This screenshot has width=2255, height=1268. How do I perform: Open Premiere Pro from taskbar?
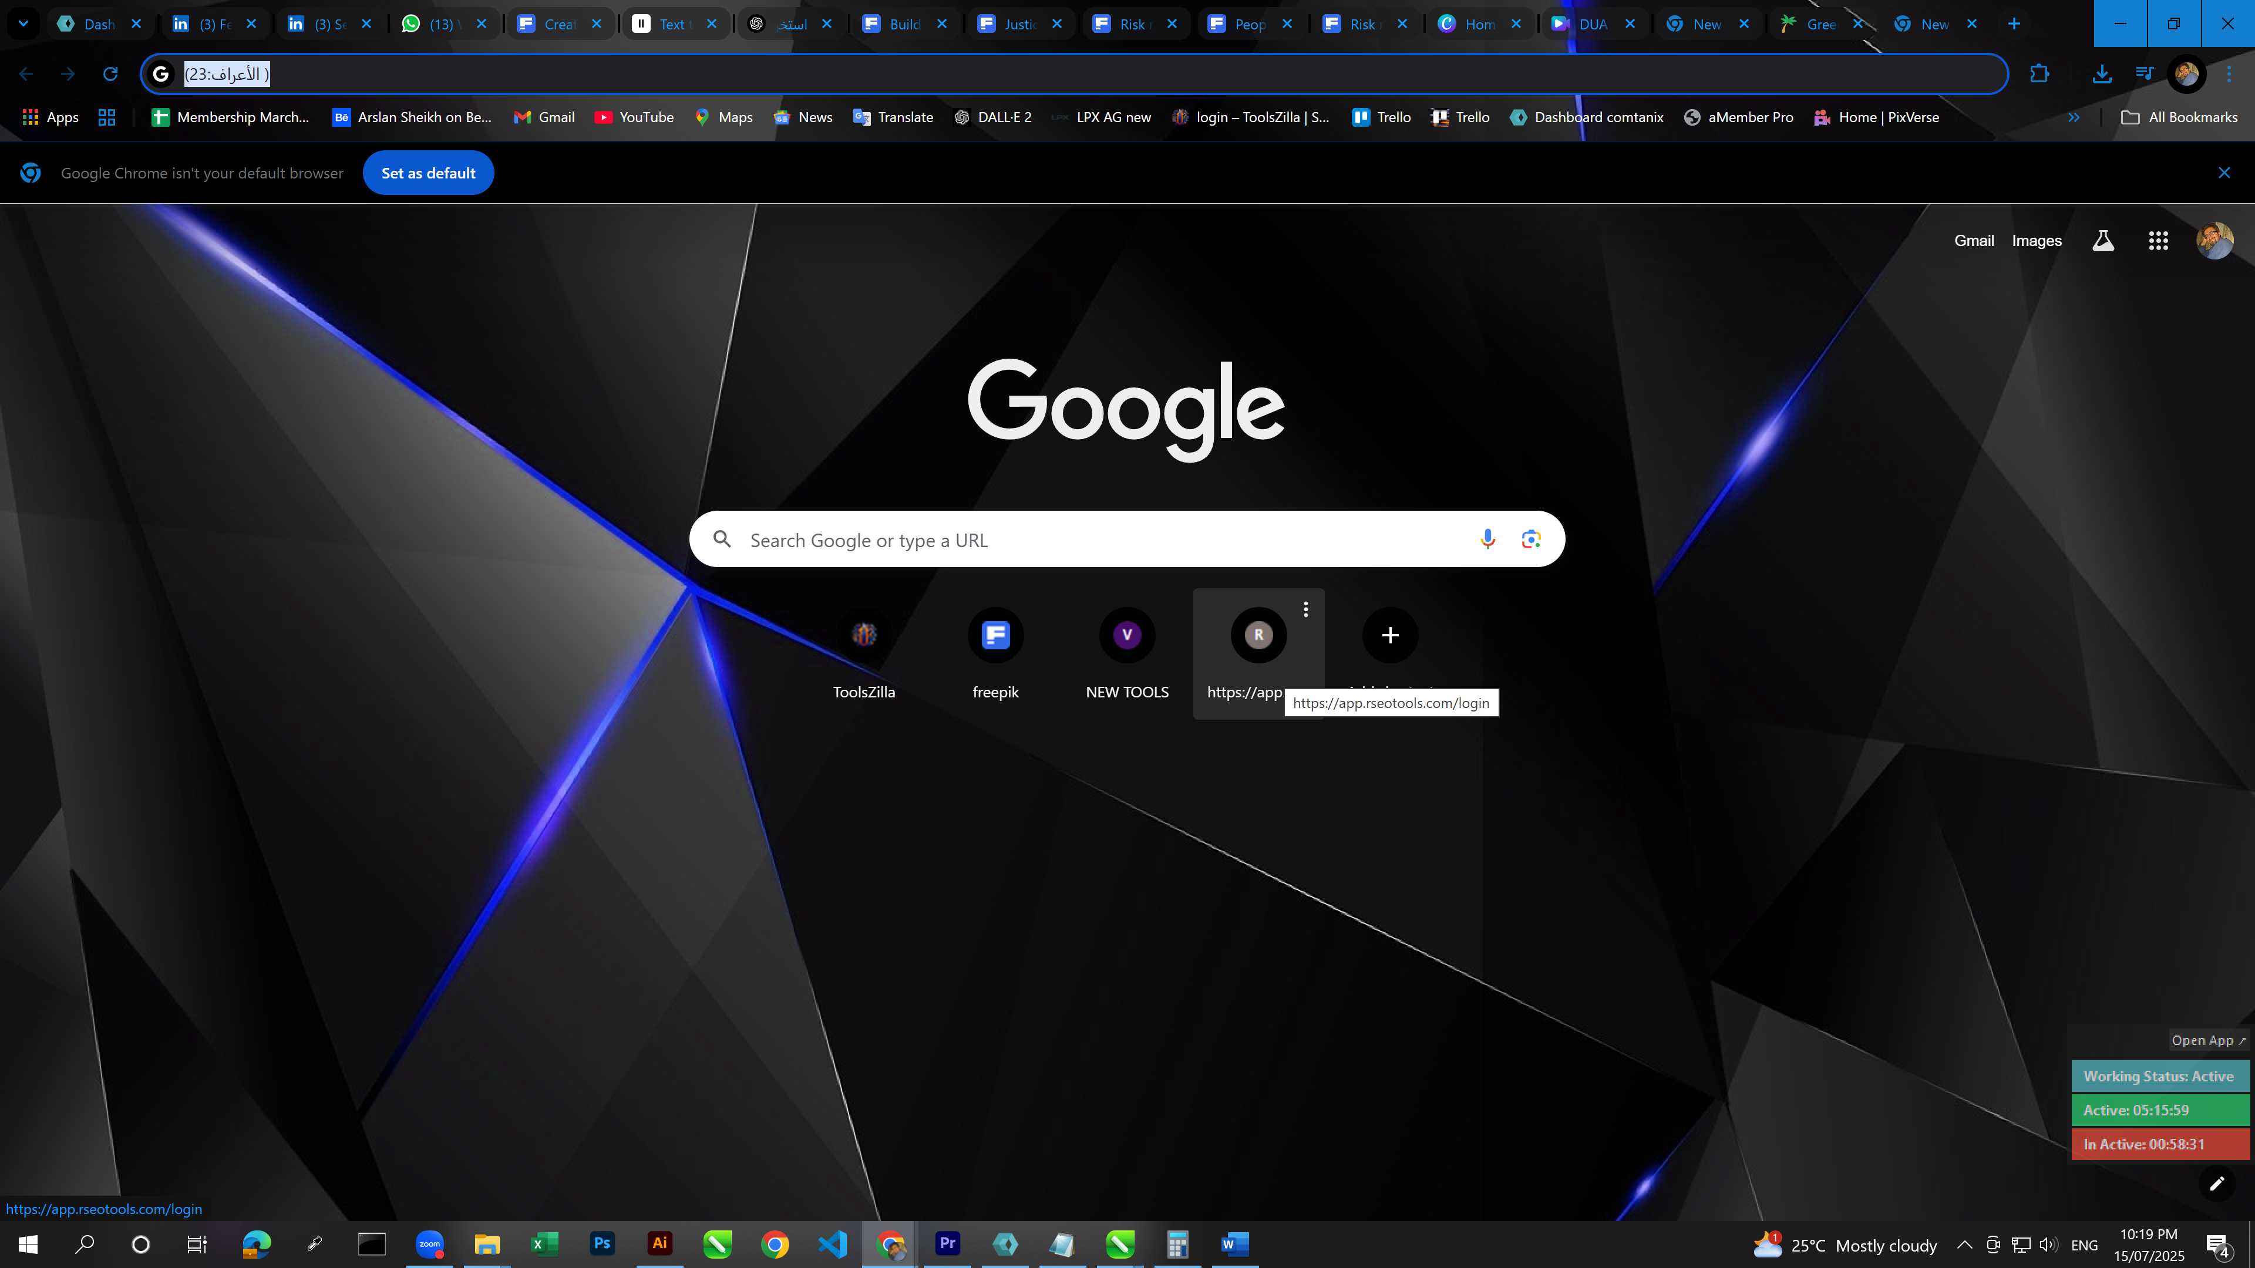tap(947, 1243)
